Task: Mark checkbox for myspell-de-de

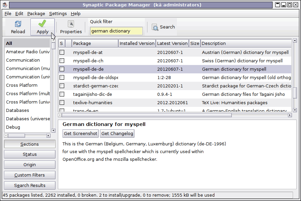Action: click(62, 69)
